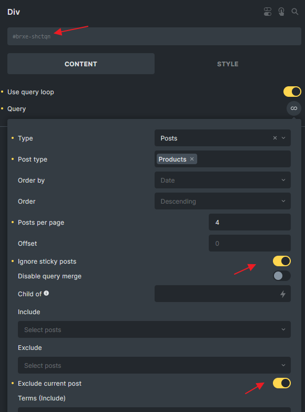Screen dimensions: 305x412
Task: Click the lightning dynamic data icon
Action: (283, 294)
